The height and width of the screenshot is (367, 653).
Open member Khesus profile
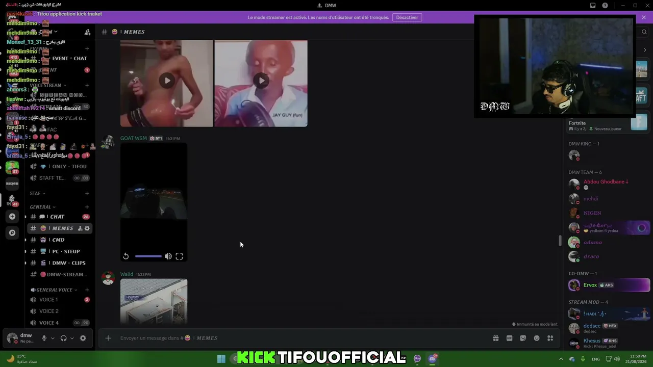pos(609,343)
